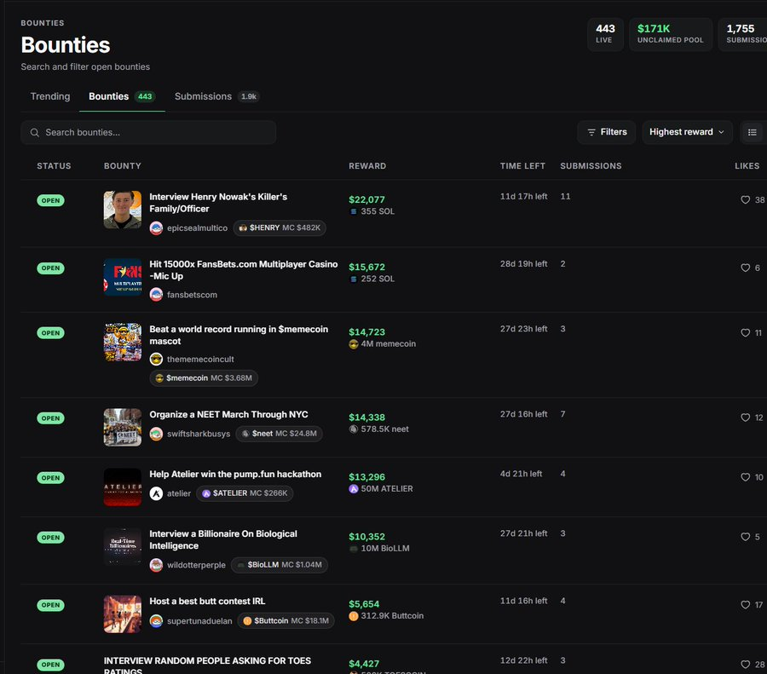Click memecoin icon beside 4M memecoin
The height and width of the screenshot is (674, 767).
[x=354, y=344]
